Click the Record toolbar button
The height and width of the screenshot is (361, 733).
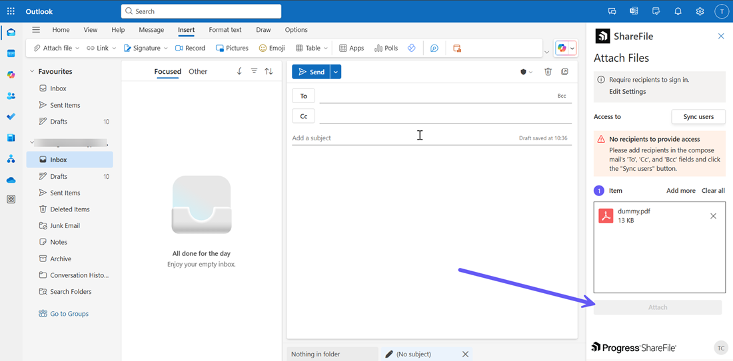190,48
